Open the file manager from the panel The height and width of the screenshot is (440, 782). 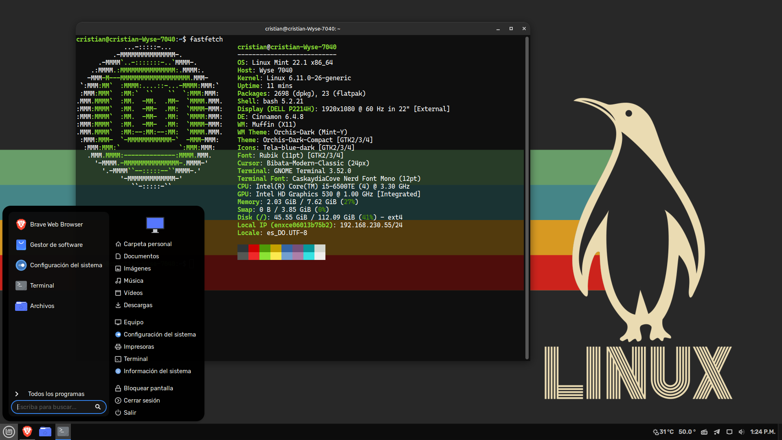(45, 431)
